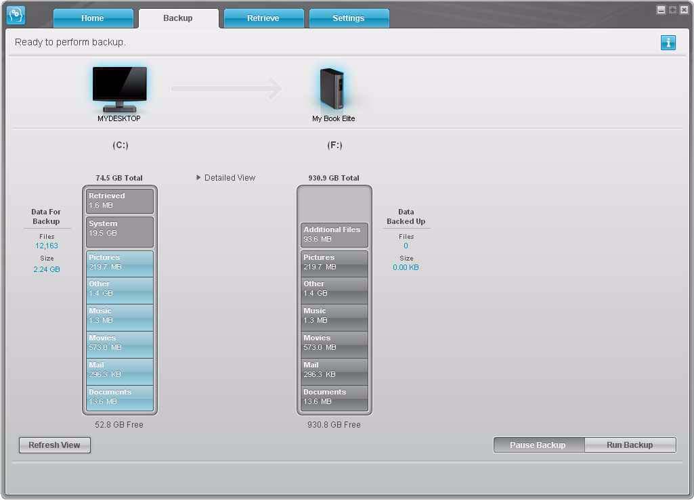Go to the Retrieve tab
This screenshot has height=500, width=694.
click(x=263, y=18)
